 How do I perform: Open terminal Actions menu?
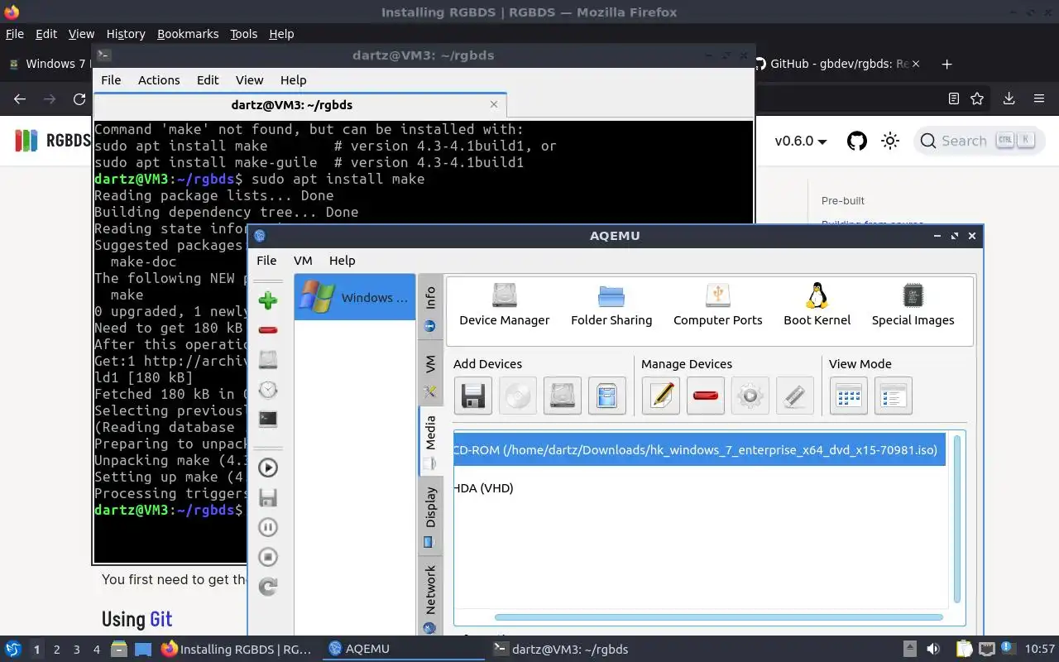point(159,79)
